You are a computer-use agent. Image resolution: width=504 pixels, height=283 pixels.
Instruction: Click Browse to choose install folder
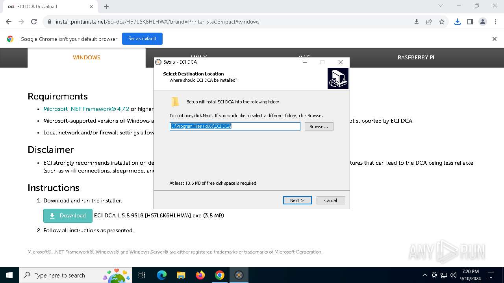click(319, 127)
